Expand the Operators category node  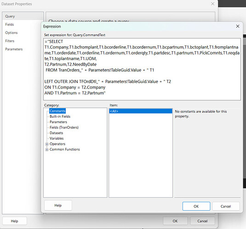[x=47, y=144]
